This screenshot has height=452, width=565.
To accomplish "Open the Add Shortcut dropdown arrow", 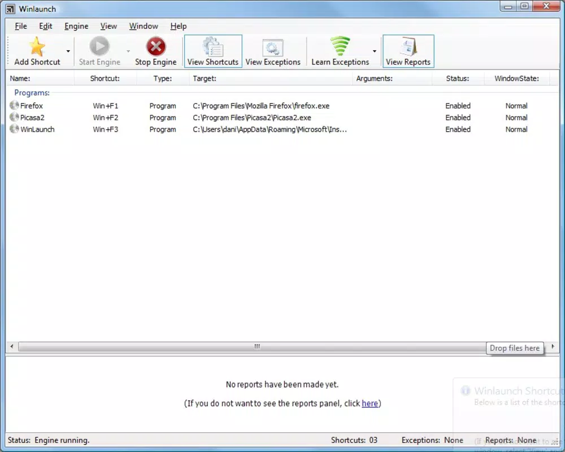I will (68, 51).
